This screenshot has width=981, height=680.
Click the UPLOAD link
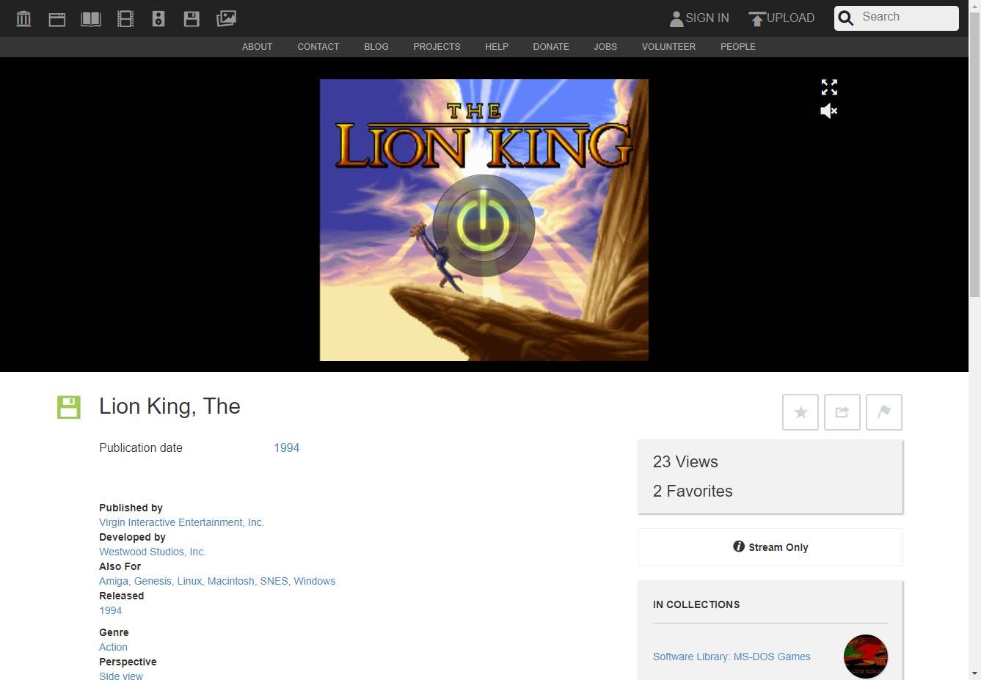tap(790, 18)
